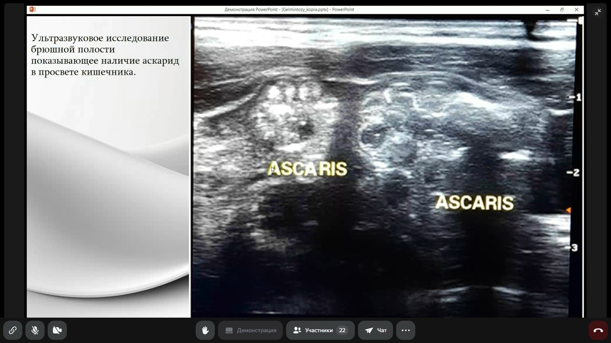Image resolution: width=611 pixels, height=343 pixels.
Task: Turn on the camera
Action: [x=57, y=330]
